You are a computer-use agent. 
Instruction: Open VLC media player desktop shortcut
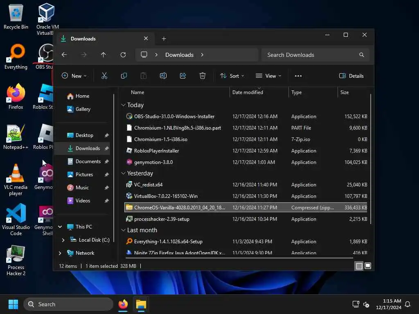(16, 180)
